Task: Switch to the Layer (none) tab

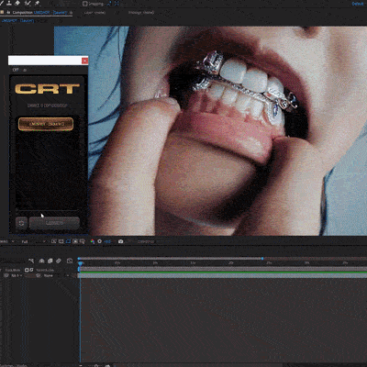Action: 95,13
